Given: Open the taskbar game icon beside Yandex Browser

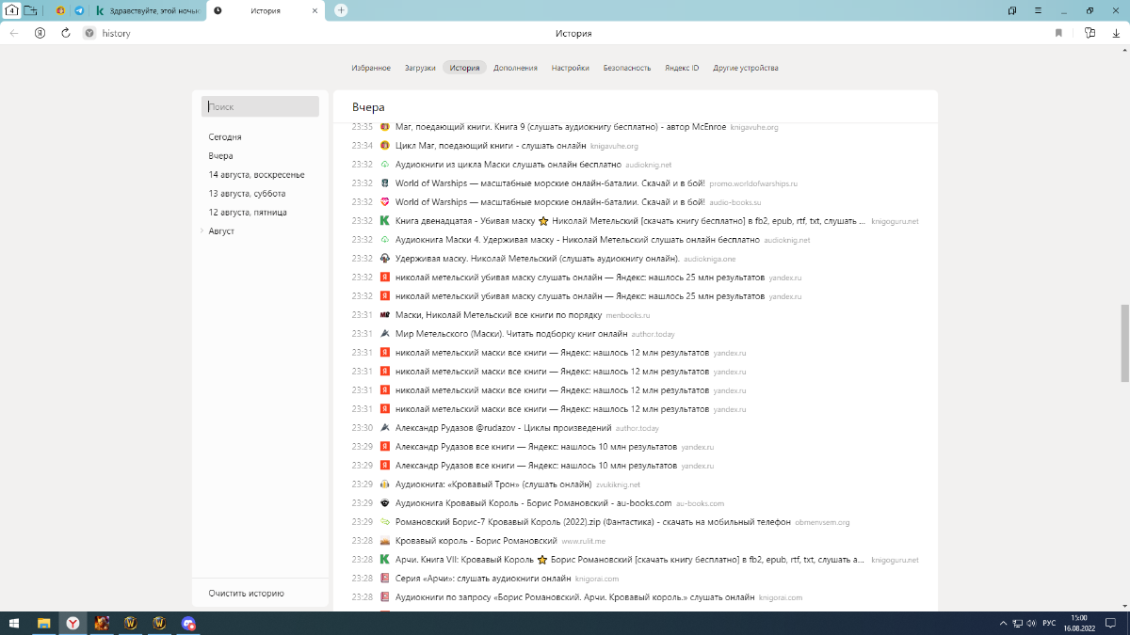Looking at the screenshot, I should point(102,623).
